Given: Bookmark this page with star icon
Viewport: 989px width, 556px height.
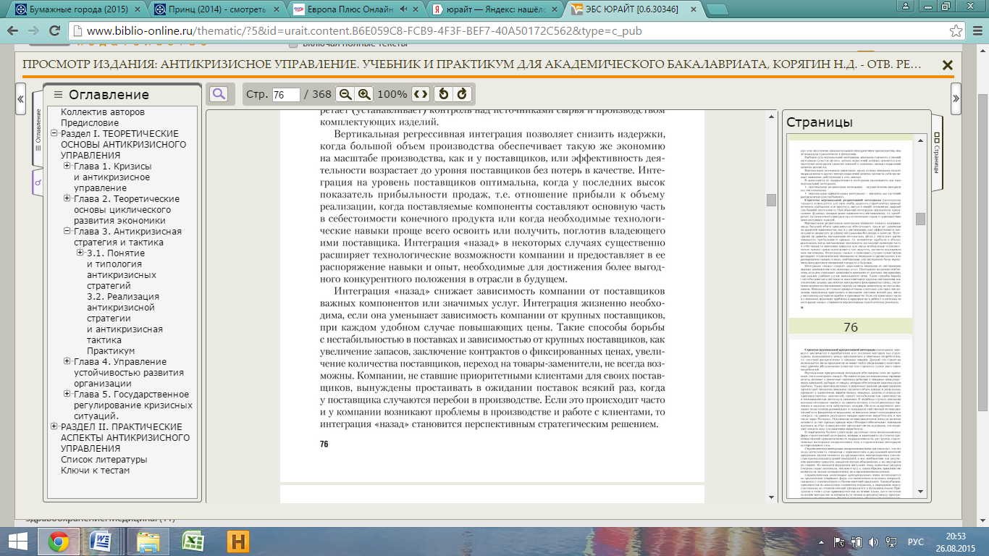Looking at the screenshot, I should point(956,31).
